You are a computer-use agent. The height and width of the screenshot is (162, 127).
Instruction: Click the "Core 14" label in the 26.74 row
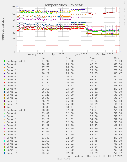tap(12, 104)
